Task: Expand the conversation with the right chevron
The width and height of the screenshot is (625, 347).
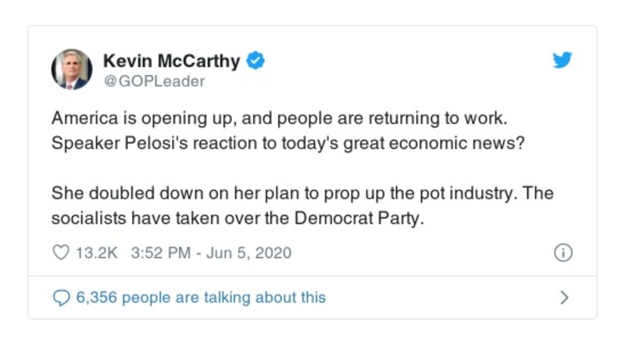Action: 564,297
